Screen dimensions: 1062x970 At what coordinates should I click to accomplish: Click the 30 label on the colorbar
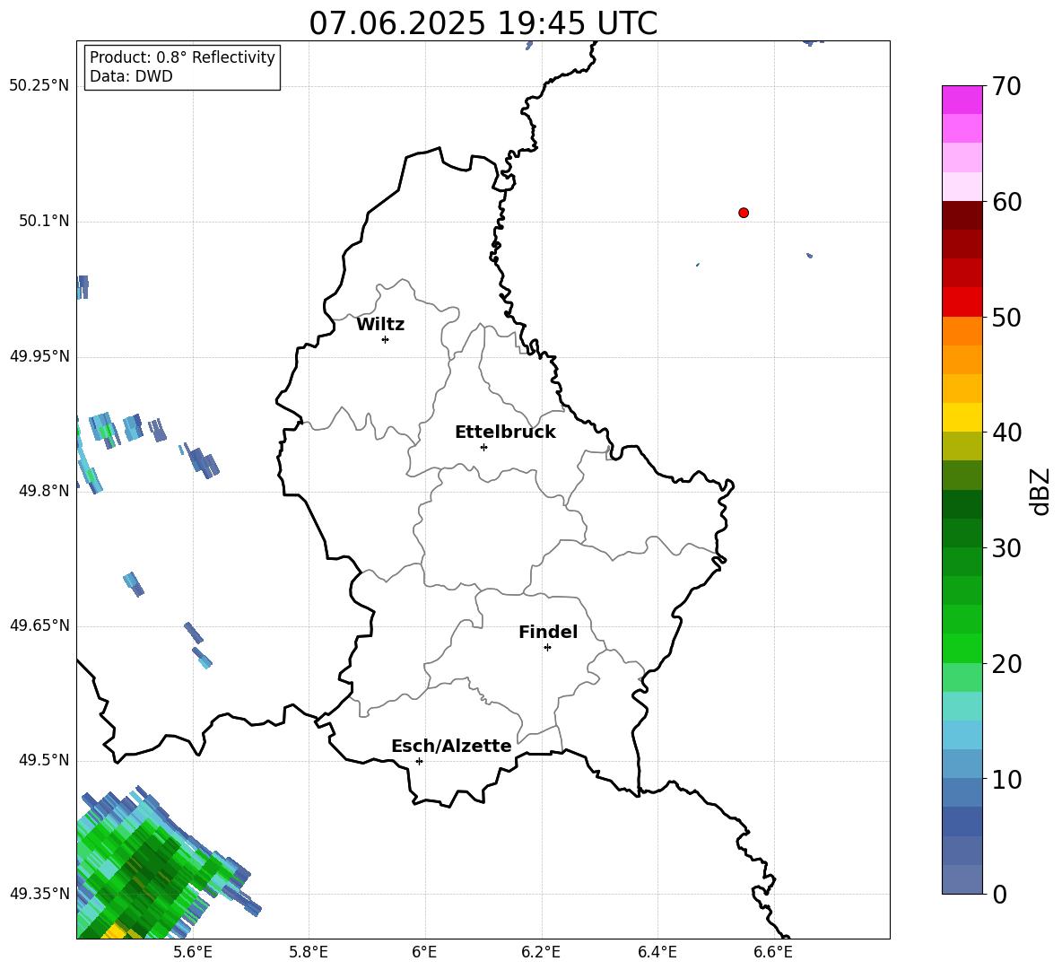1006,548
